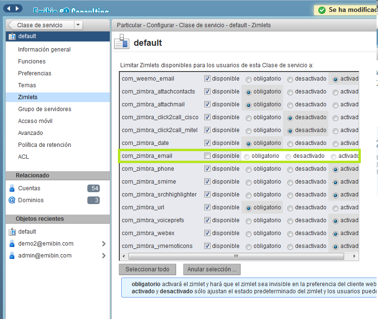Image resolution: width=378 pixels, height=319 pixels.
Task: Open Grupo de servidores section
Action: (44, 109)
